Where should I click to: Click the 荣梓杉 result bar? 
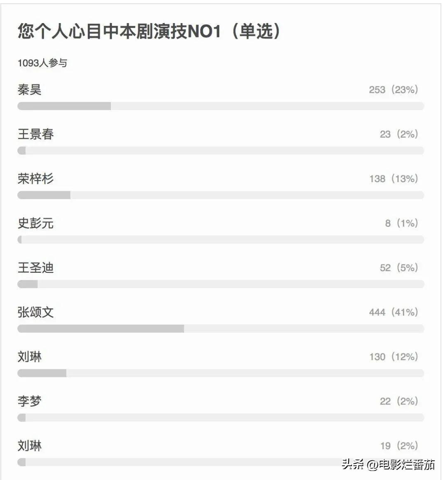[220, 195]
